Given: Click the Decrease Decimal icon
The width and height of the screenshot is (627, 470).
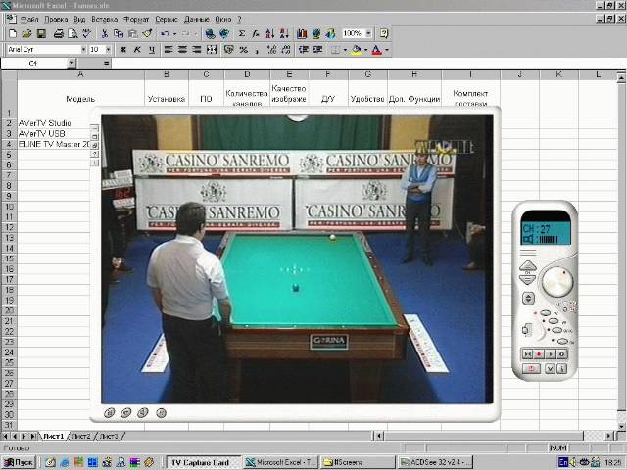Looking at the screenshot, I should pos(286,50).
